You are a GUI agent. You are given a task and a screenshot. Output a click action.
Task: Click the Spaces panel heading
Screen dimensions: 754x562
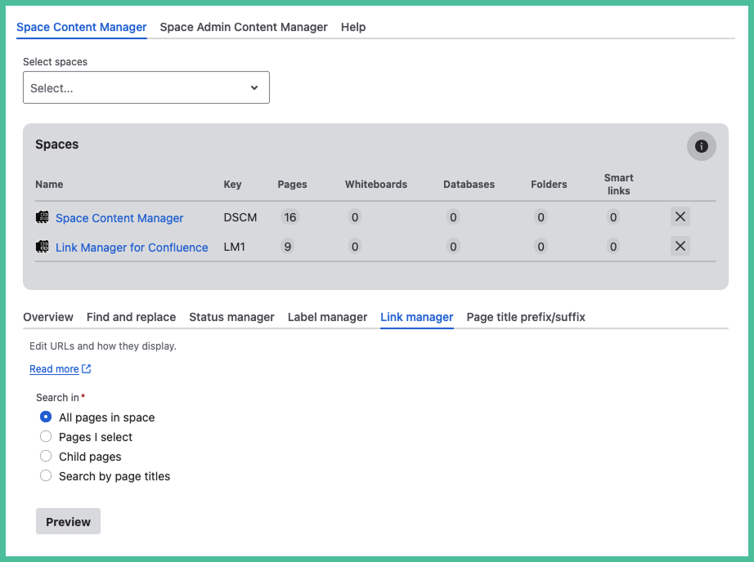(56, 145)
